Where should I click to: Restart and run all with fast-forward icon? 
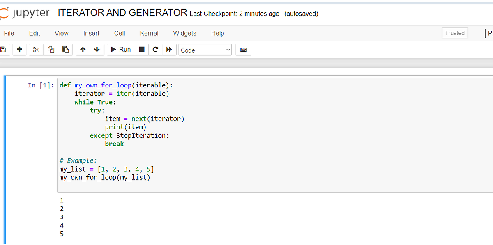169,49
